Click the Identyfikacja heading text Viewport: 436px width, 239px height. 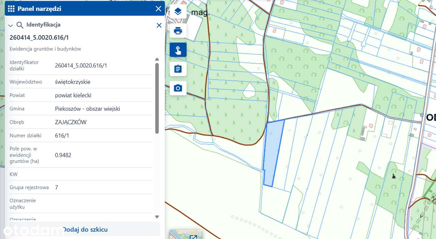(43, 25)
